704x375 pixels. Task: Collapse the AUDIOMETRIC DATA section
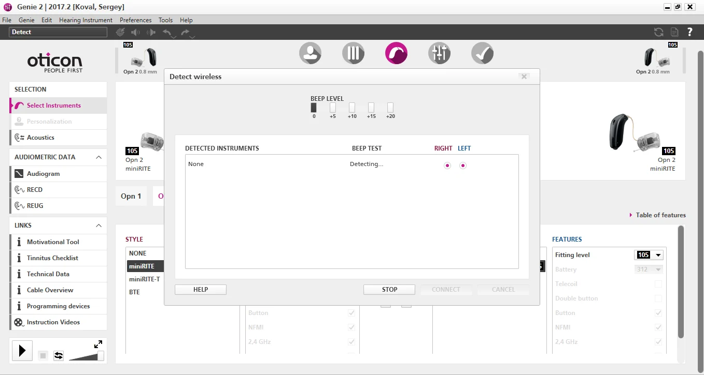[98, 157]
